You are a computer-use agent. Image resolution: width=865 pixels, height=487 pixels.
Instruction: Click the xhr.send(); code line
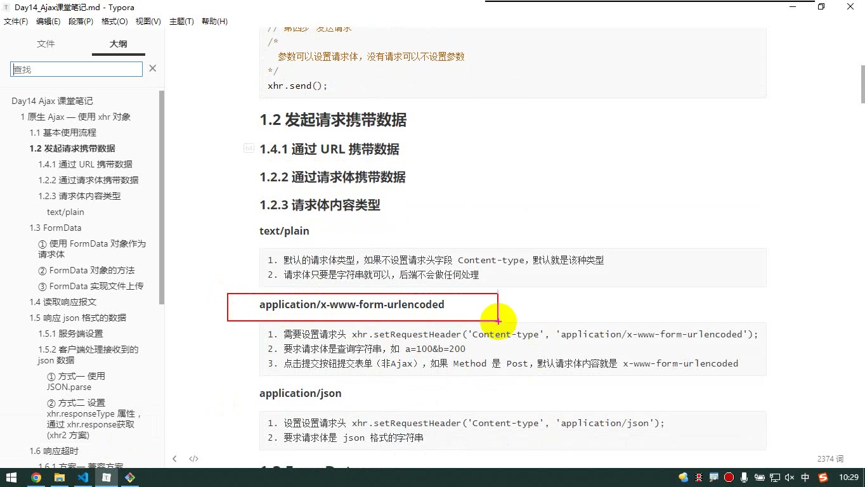tap(297, 86)
